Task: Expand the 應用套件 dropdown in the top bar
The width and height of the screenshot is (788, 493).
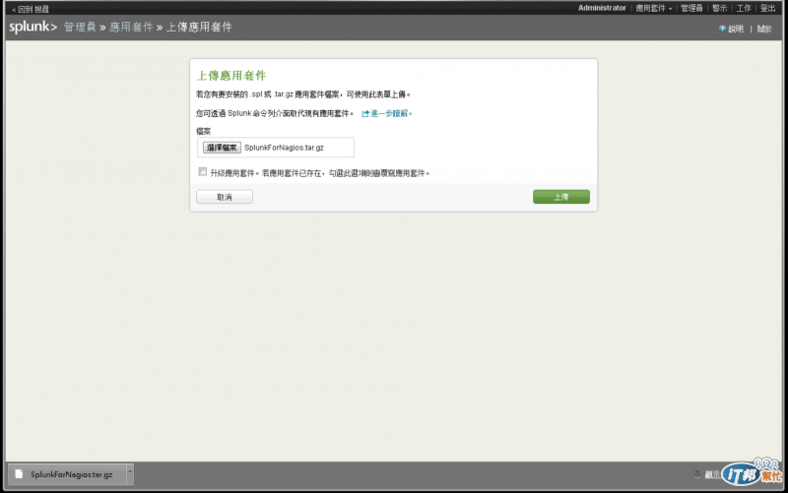Action: click(x=653, y=8)
